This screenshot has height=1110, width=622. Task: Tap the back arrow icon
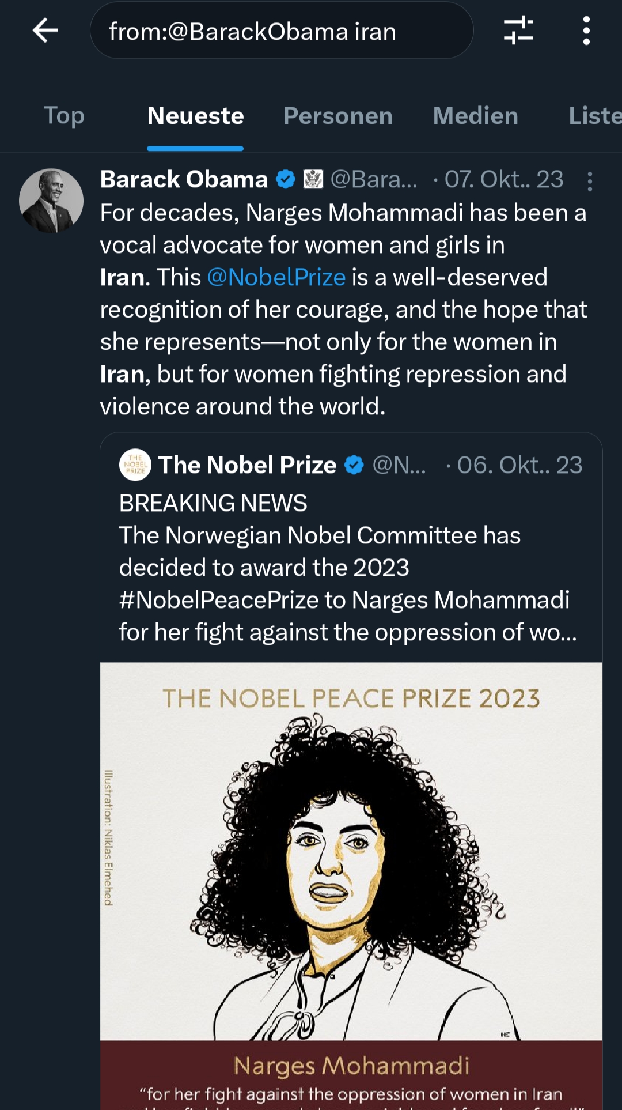pos(45,31)
